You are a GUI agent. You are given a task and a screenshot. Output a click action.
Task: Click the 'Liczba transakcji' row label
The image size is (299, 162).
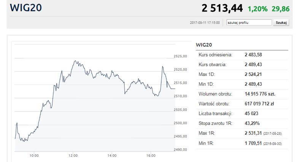click(215, 113)
